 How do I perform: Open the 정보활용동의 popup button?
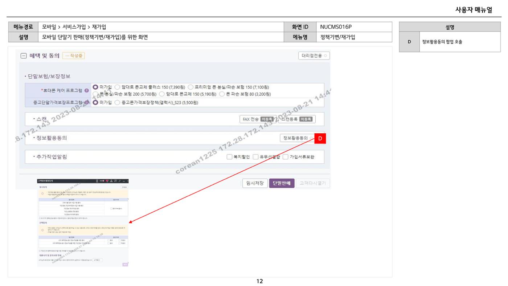tap(297, 138)
